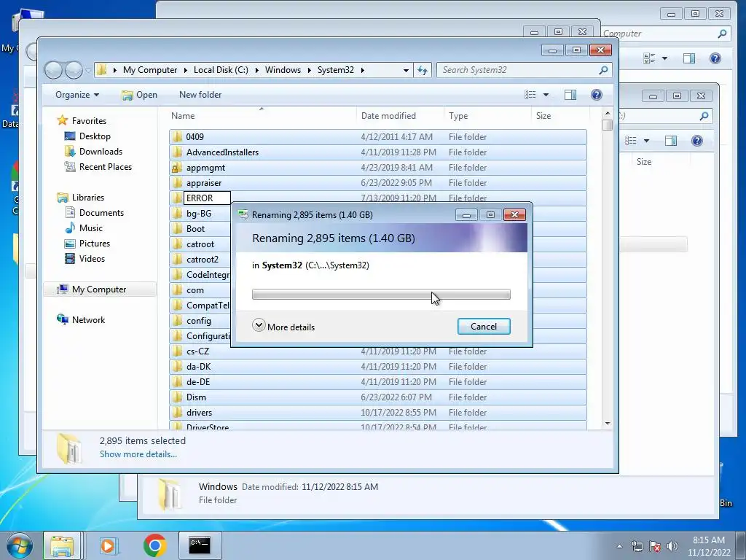746x560 pixels.
Task: Click the clock showing 8:15 AM
Action: (708, 540)
